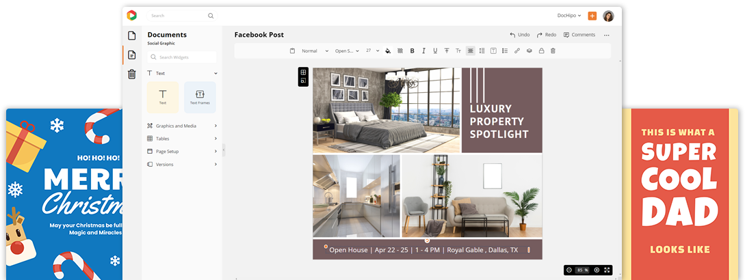
Task: Click the resize page icon beside canvas
Action: 303,81
